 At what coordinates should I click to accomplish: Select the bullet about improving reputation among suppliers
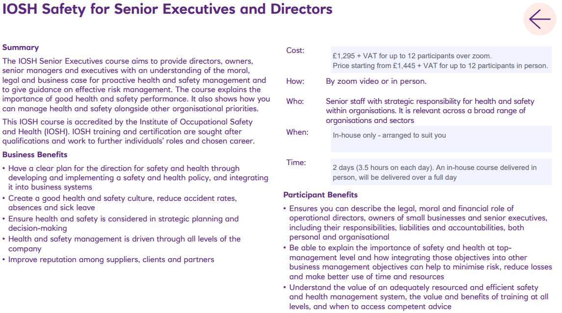(x=111, y=260)
